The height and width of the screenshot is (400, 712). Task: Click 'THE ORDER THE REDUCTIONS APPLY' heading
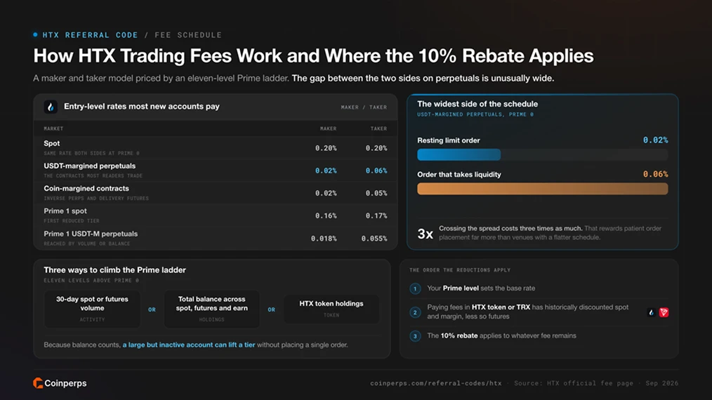point(460,270)
